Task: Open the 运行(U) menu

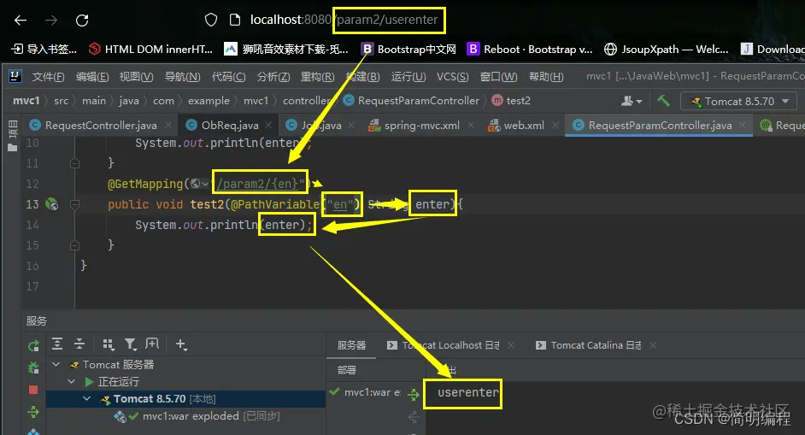Action: pyautogui.click(x=408, y=77)
